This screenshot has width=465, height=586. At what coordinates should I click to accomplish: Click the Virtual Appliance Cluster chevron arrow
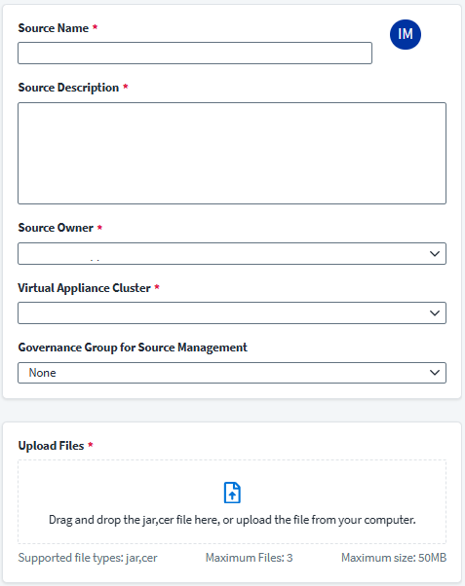[435, 313]
